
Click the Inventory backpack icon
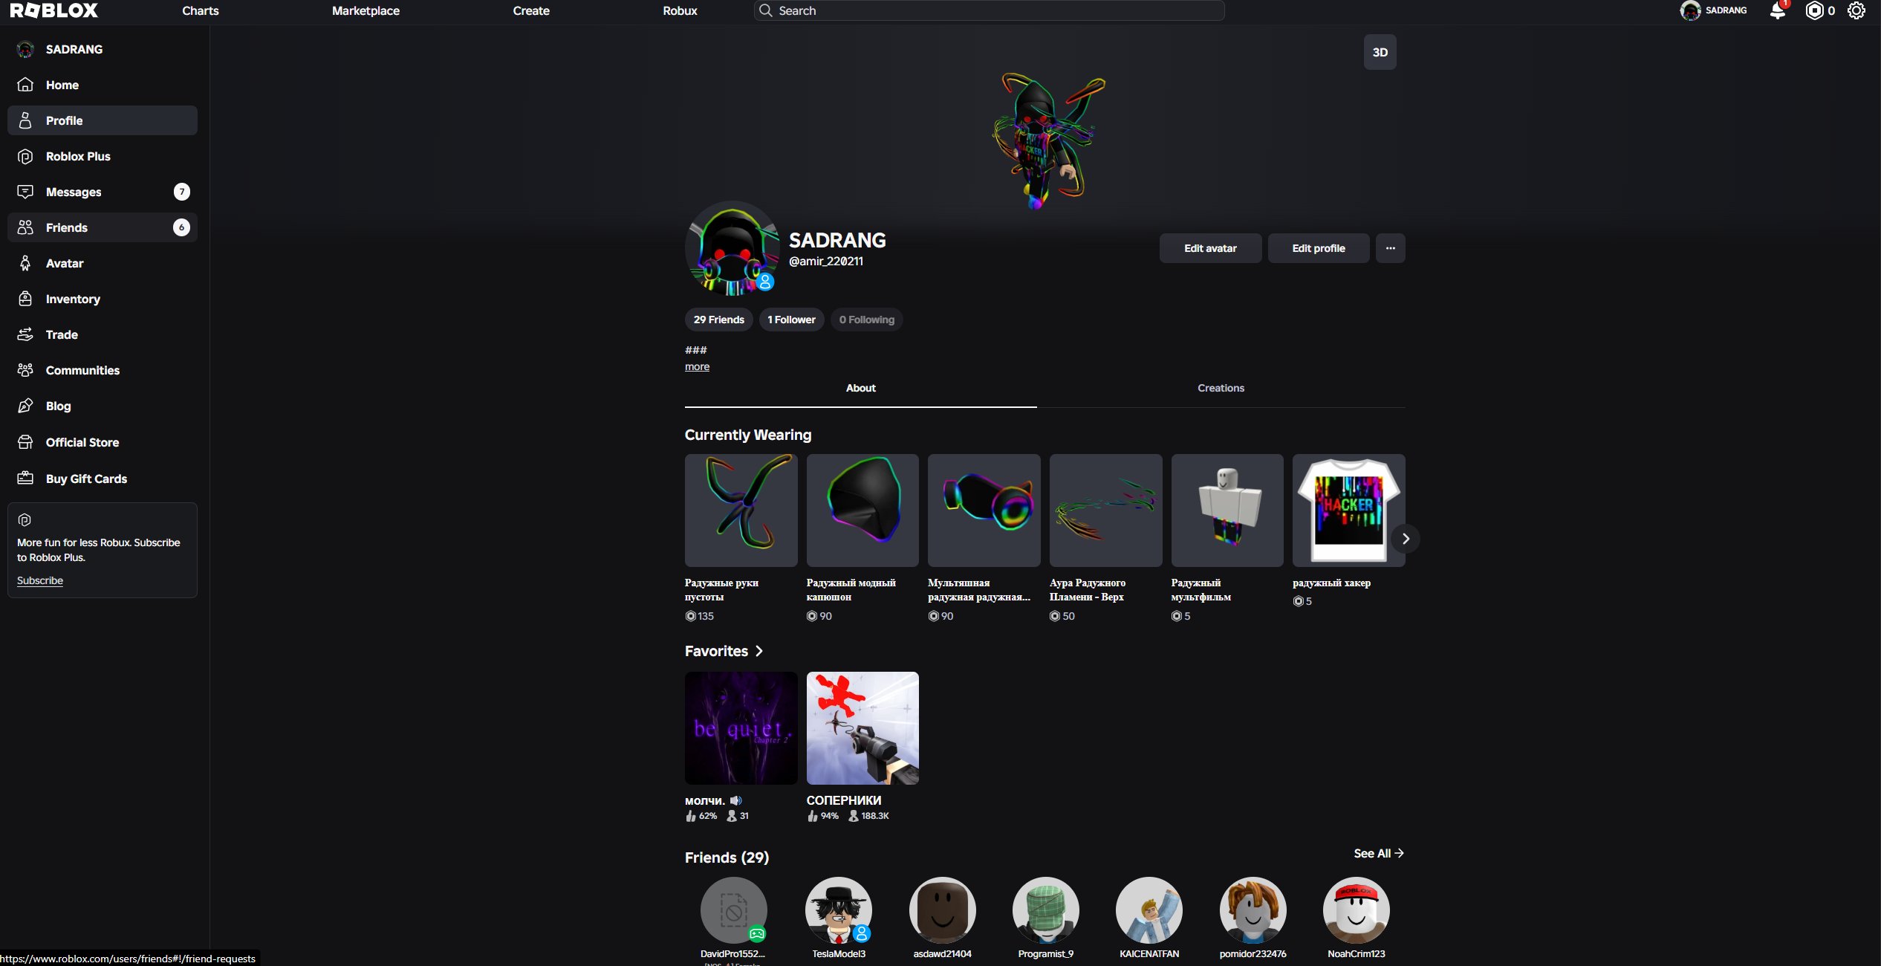[25, 299]
